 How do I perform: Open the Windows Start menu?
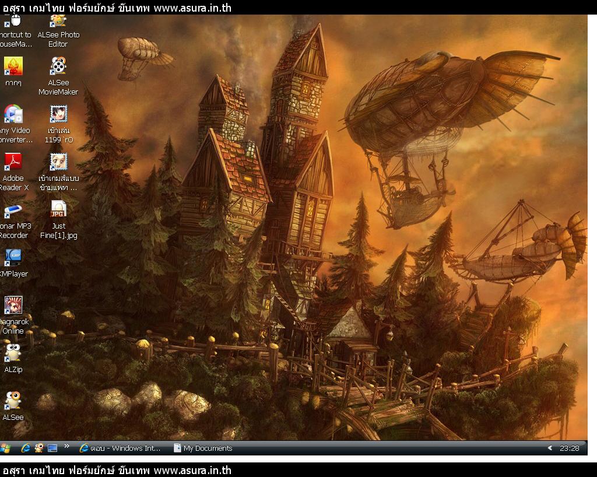[5, 448]
